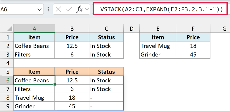Select column D header

tap(132, 29)
